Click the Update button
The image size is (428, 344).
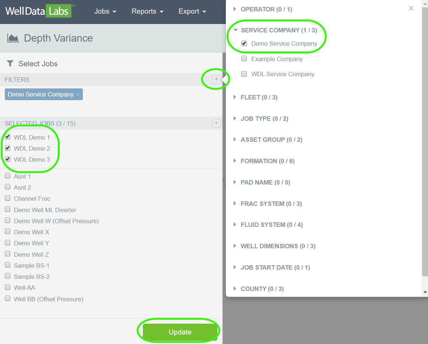[180, 332]
